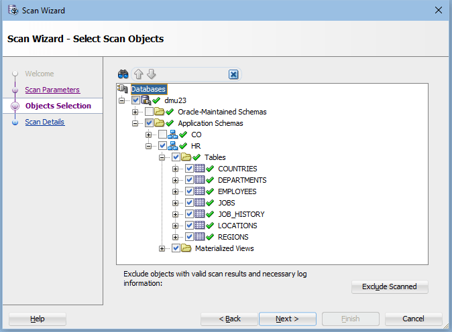
Task: Go to Scan Parameters step
Action: (52, 90)
